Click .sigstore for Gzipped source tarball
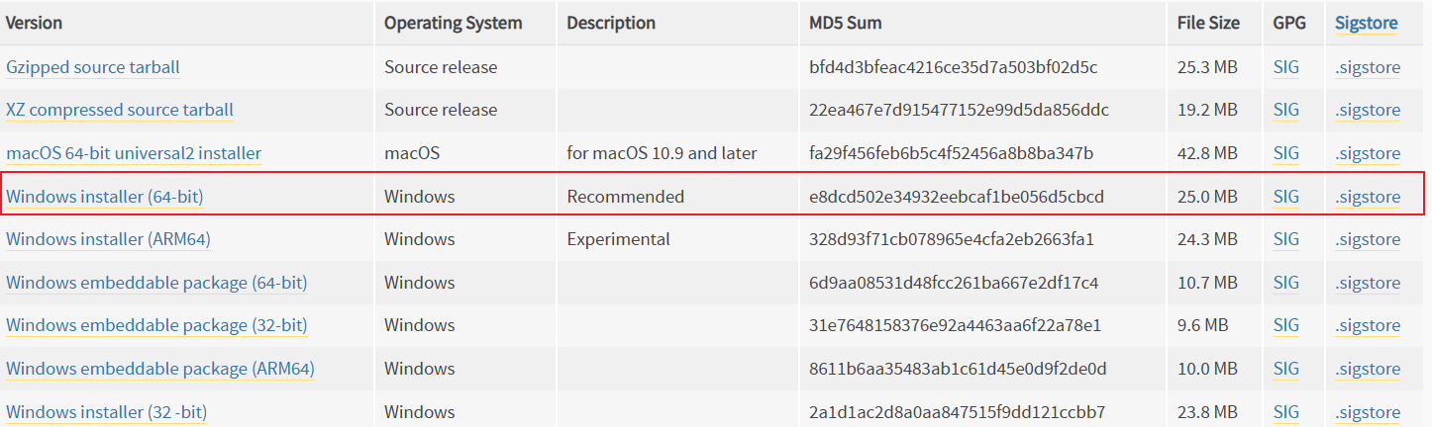Image resolution: width=1432 pixels, height=427 pixels. [x=1368, y=67]
